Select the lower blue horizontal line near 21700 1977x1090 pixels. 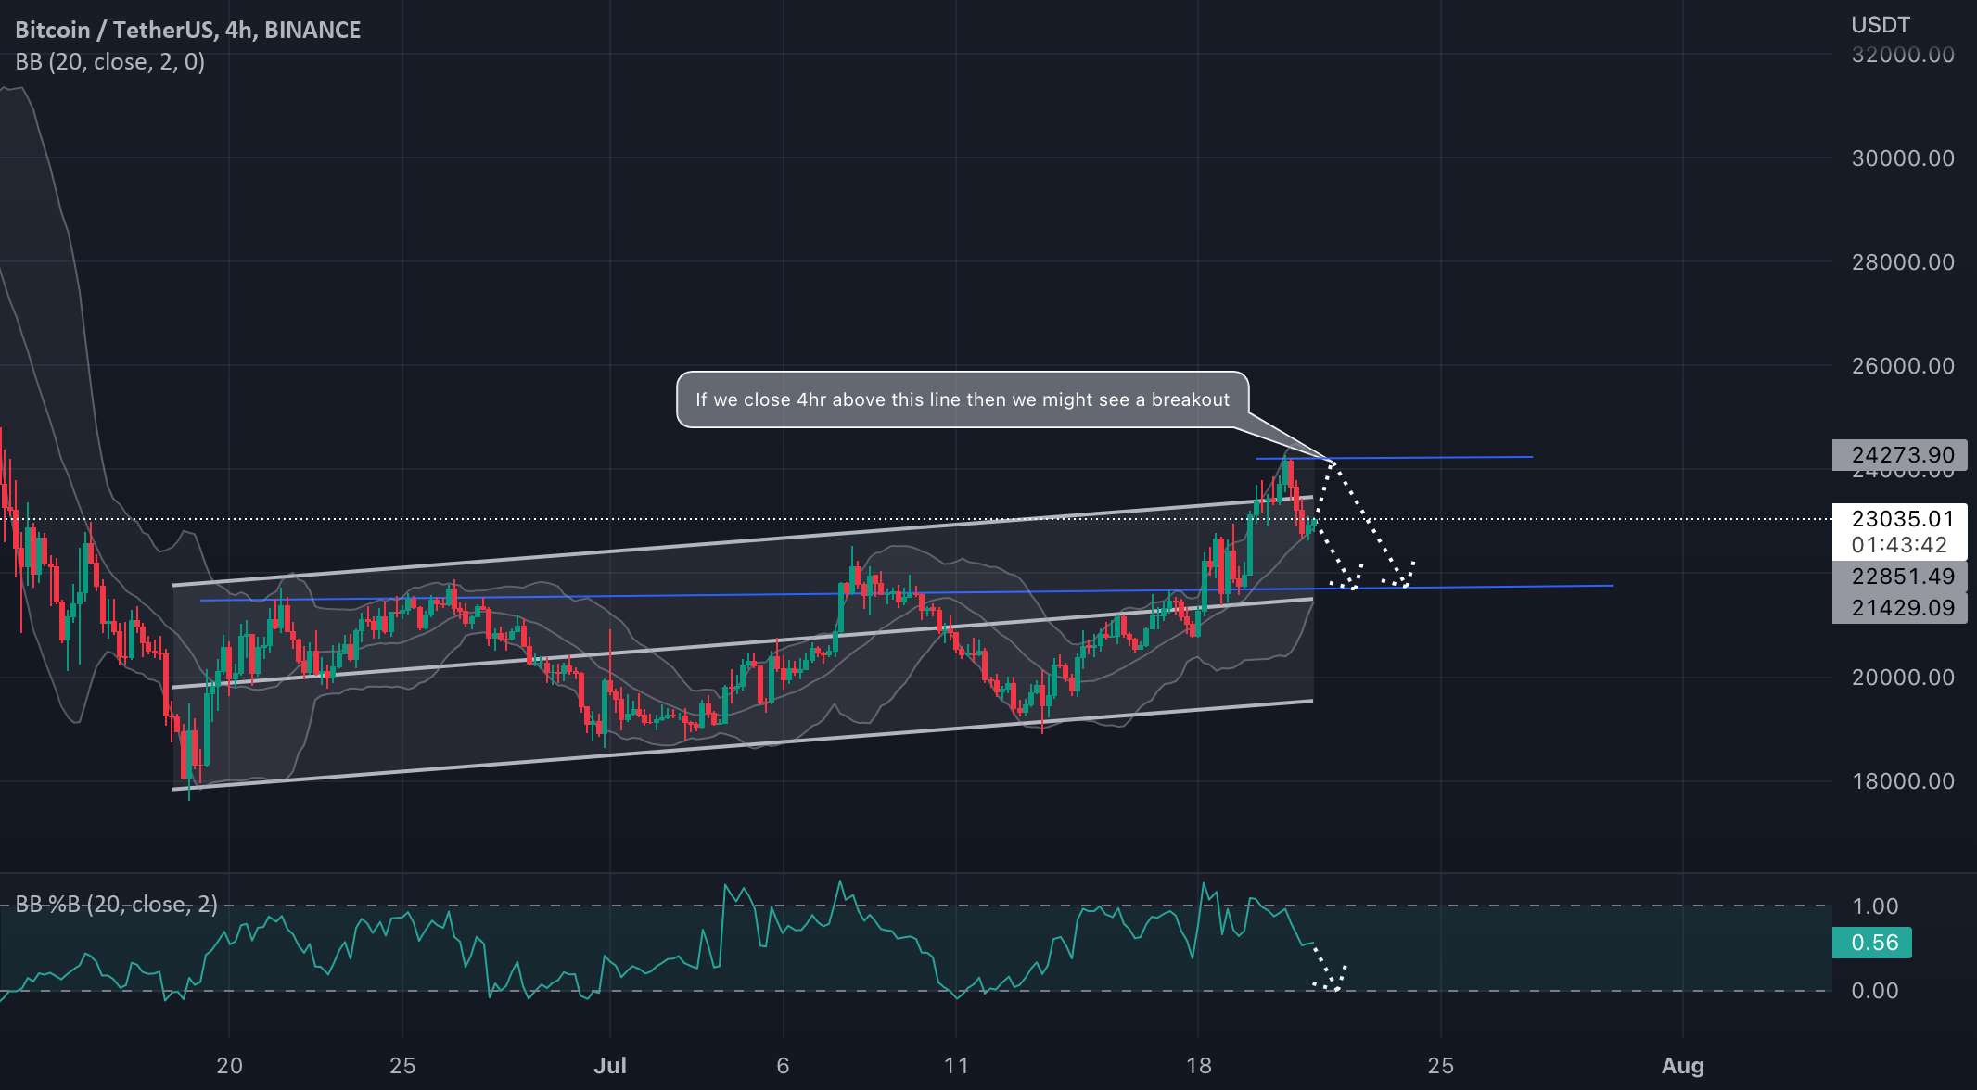coord(907,593)
